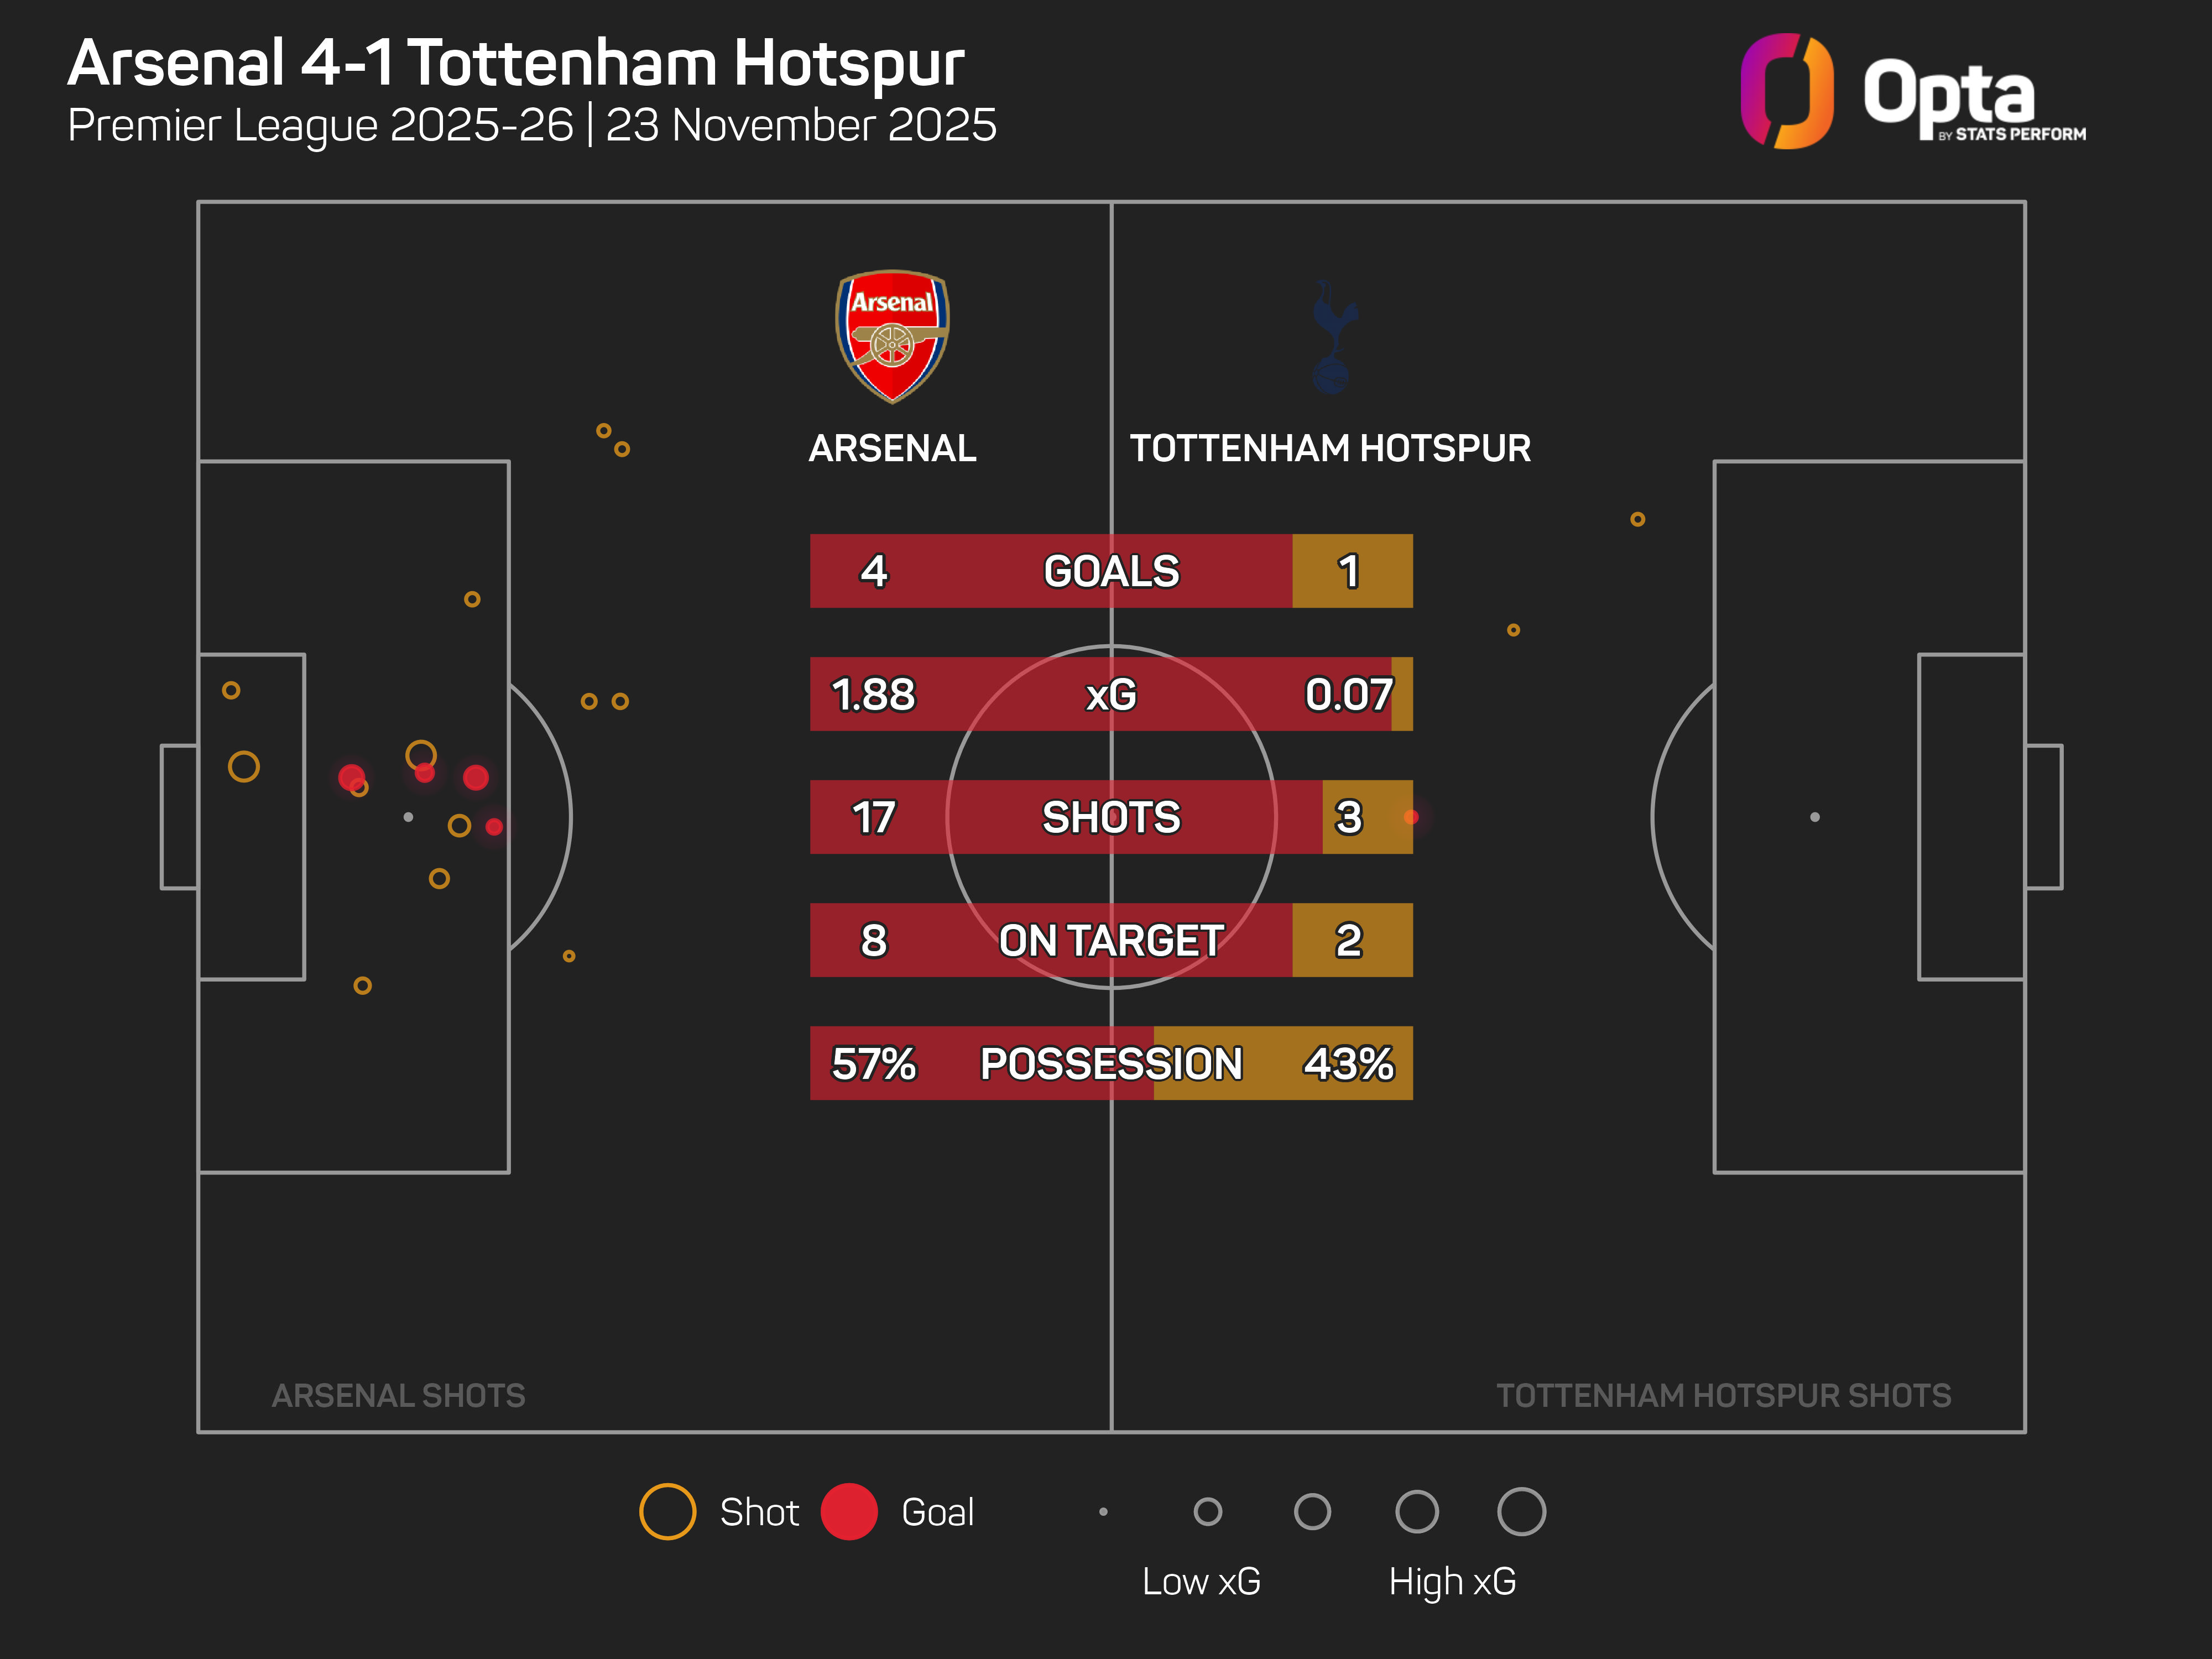Click the Arsenal club crest

tap(892, 336)
